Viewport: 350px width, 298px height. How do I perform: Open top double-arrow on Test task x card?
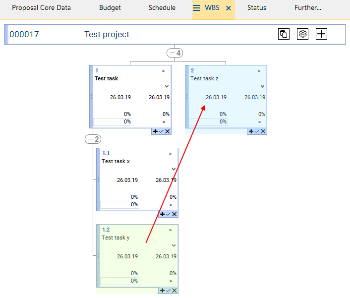(171, 154)
